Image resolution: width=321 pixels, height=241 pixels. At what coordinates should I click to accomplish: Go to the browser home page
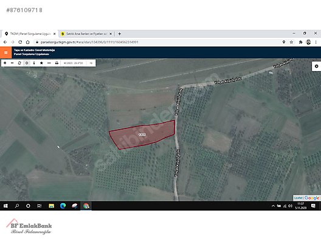click(x=28, y=42)
